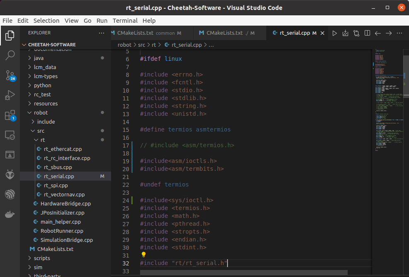The height and width of the screenshot is (277, 409).
Task: Click the Run code play button
Action: (334, 33)
